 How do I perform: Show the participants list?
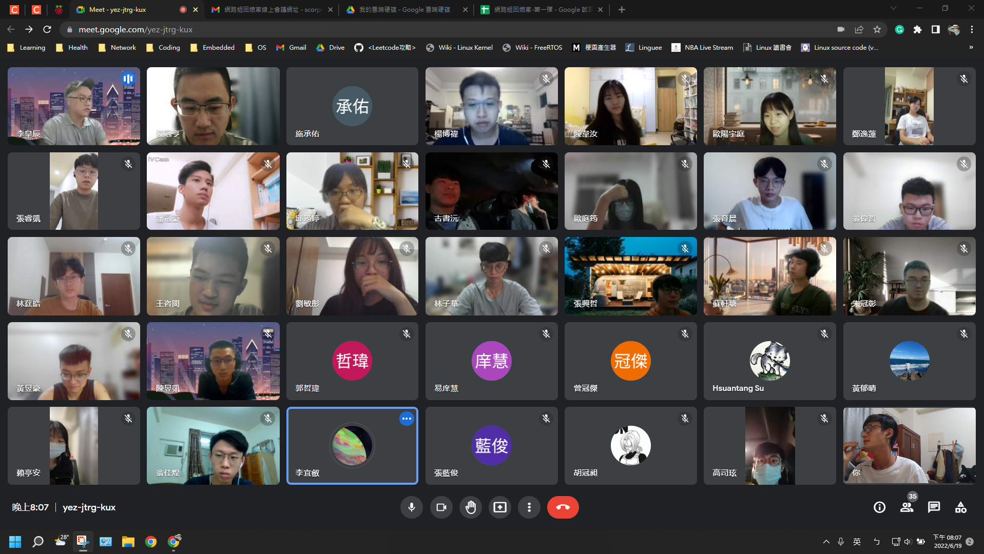pos(906,507)
